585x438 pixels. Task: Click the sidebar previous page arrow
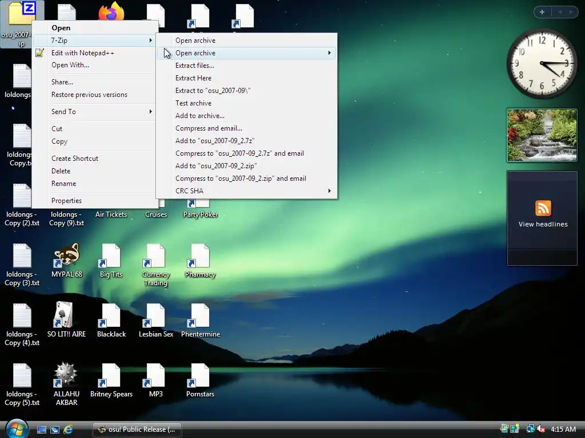560,12
